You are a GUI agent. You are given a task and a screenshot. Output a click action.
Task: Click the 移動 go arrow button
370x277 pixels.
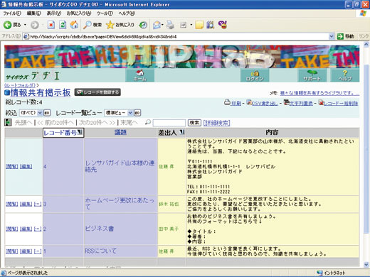pyautogui.click(x=346, y=36)
